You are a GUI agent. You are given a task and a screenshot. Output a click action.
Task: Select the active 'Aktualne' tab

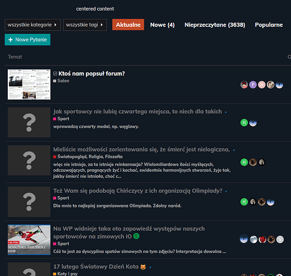[128, 24]
